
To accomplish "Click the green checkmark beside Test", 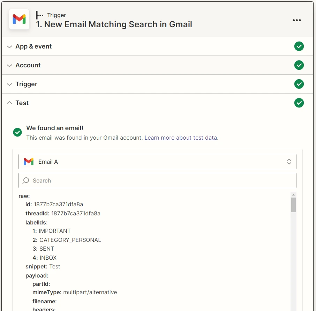I will [x=299, y=103].
